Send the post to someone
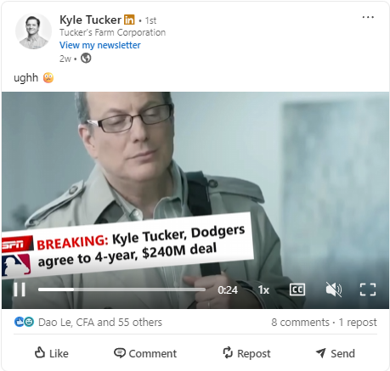390x371 pixels. [336, 353]
